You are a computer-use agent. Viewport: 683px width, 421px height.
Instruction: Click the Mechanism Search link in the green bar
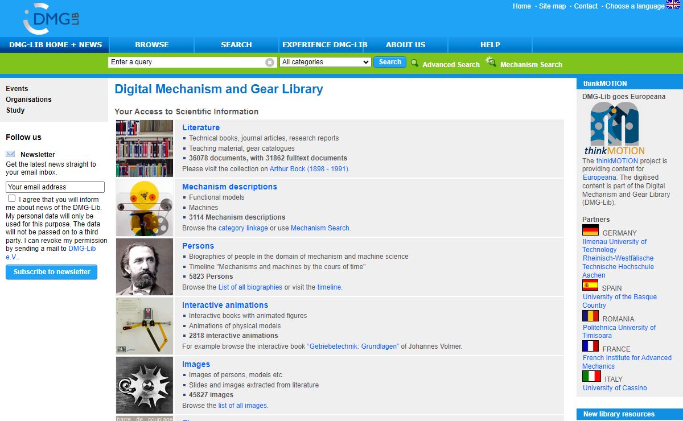(531, 65)
